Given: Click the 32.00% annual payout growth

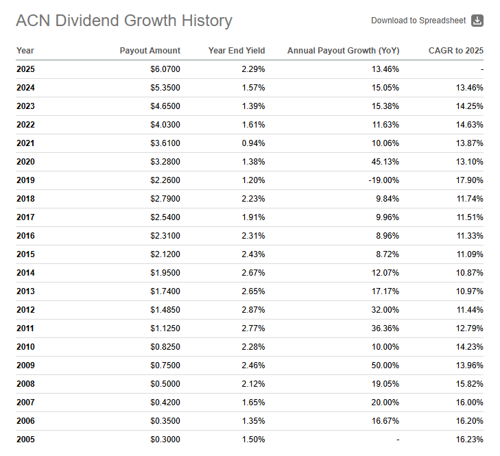Looking at the screenshot, I should 385,310.
